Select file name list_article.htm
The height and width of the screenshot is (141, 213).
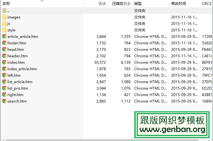(20, 82)
